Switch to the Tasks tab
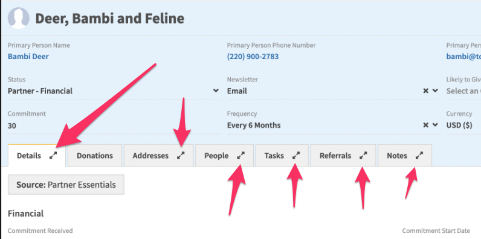 tap(274, 156)
